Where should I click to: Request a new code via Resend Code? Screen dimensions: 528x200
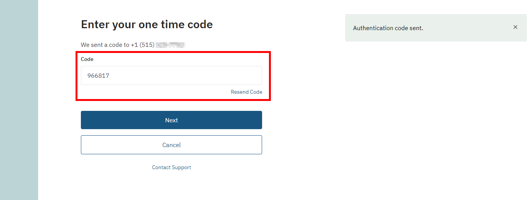[246, 92]
